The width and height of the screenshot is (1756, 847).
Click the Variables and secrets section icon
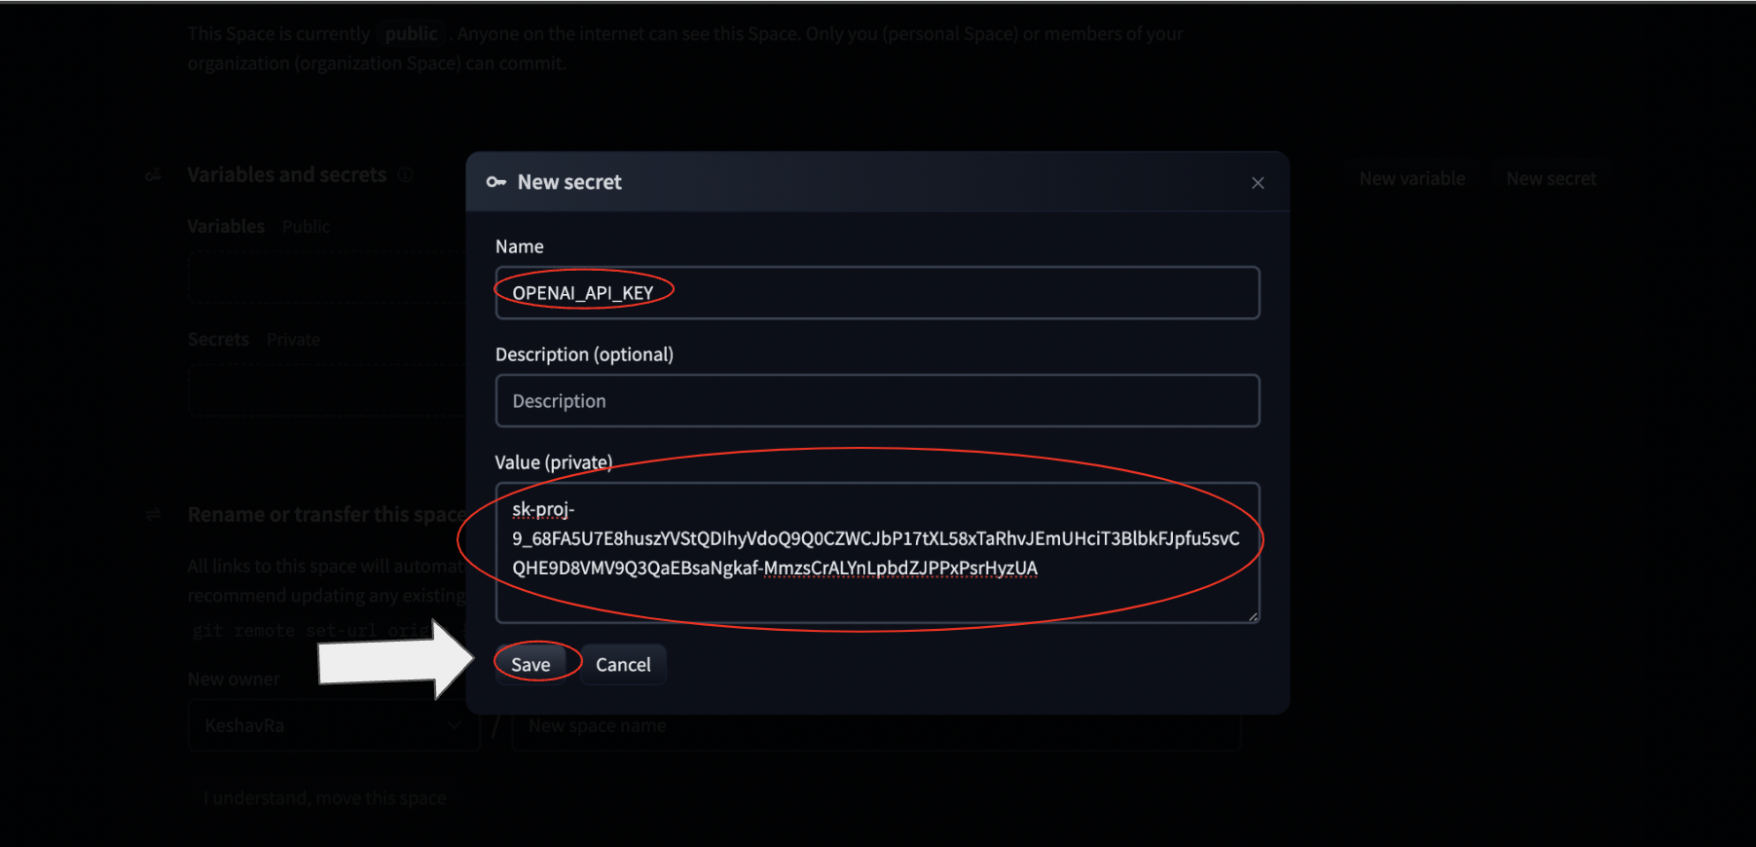pyautogui.click(x=154, y=175)
